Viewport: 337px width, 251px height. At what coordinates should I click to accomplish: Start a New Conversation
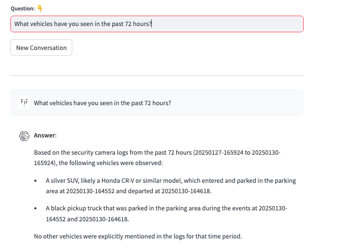tap(41, 47)
